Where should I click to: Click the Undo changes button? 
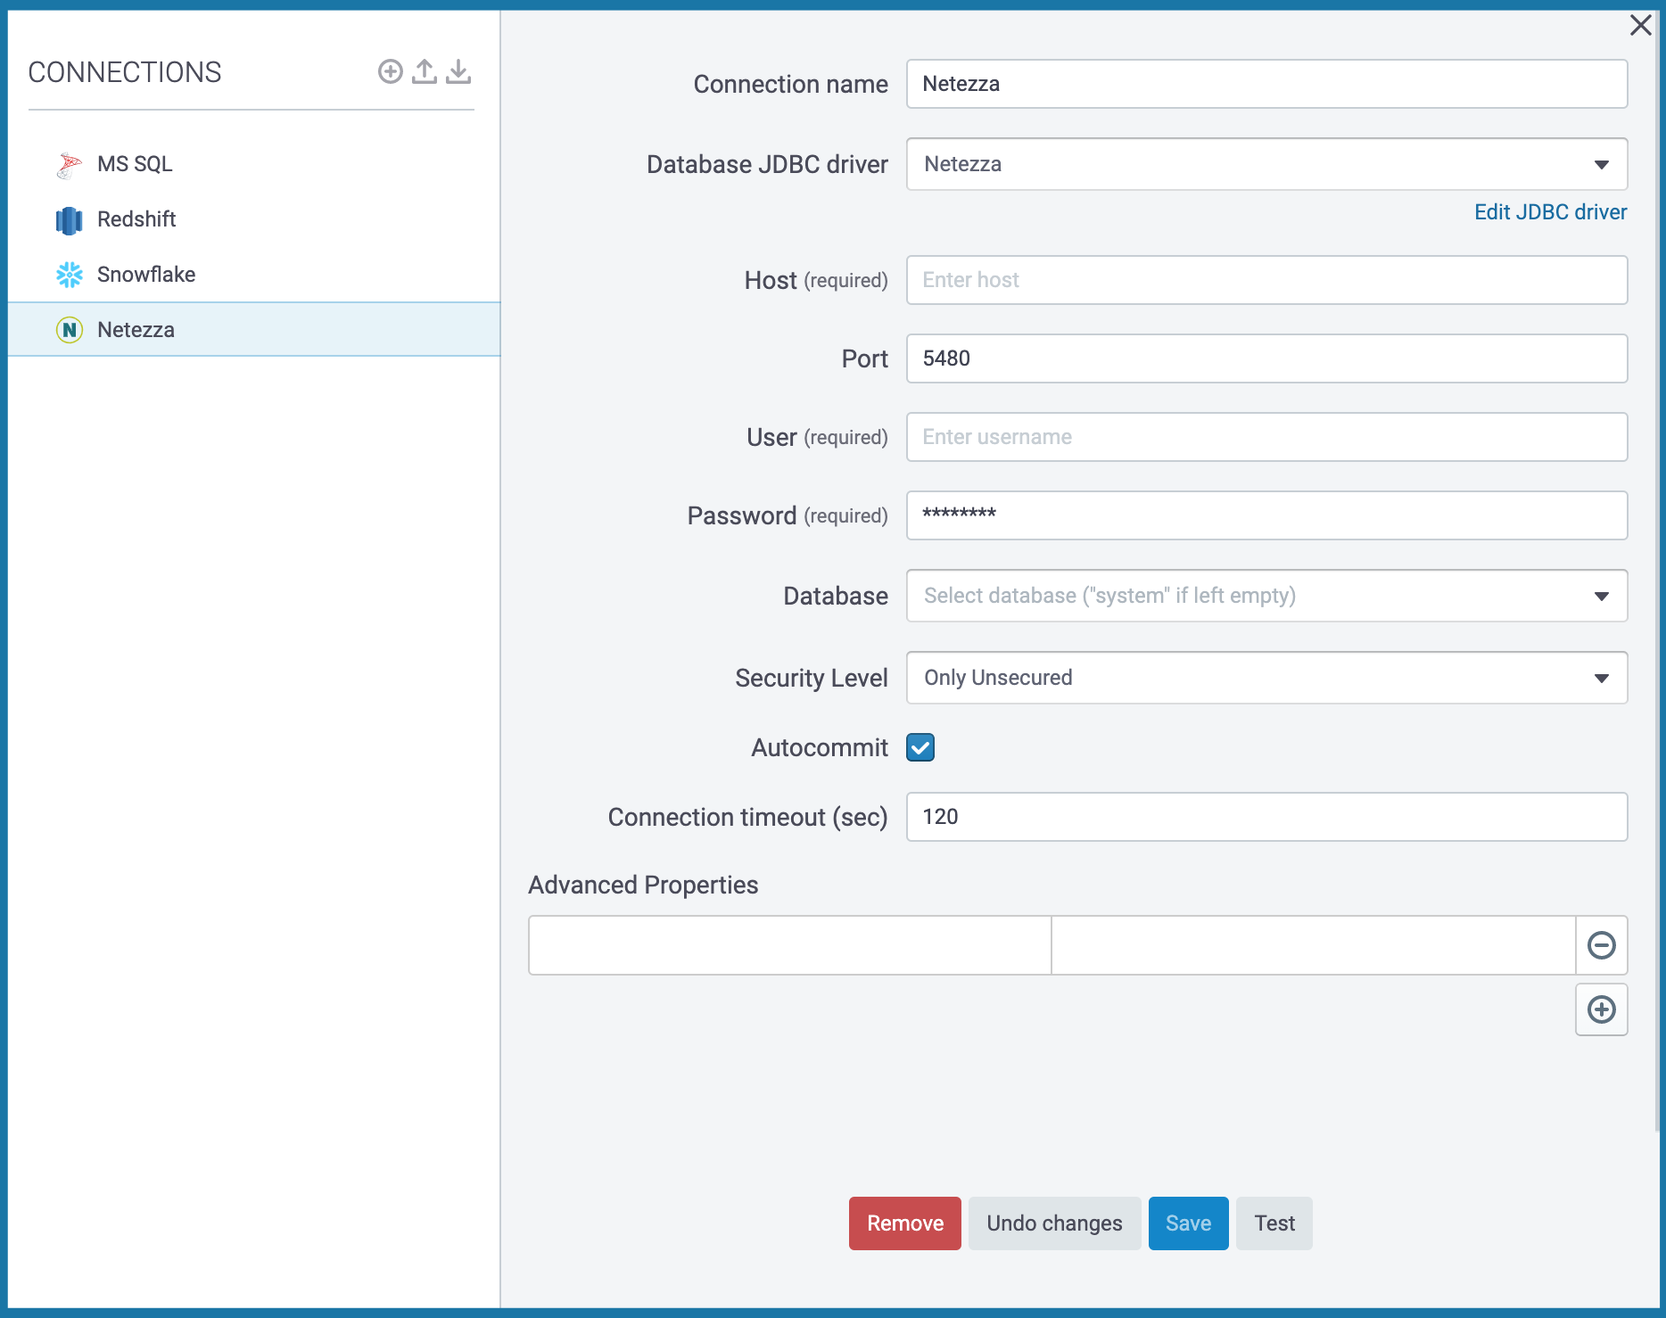click(x=1054, y=1223)
